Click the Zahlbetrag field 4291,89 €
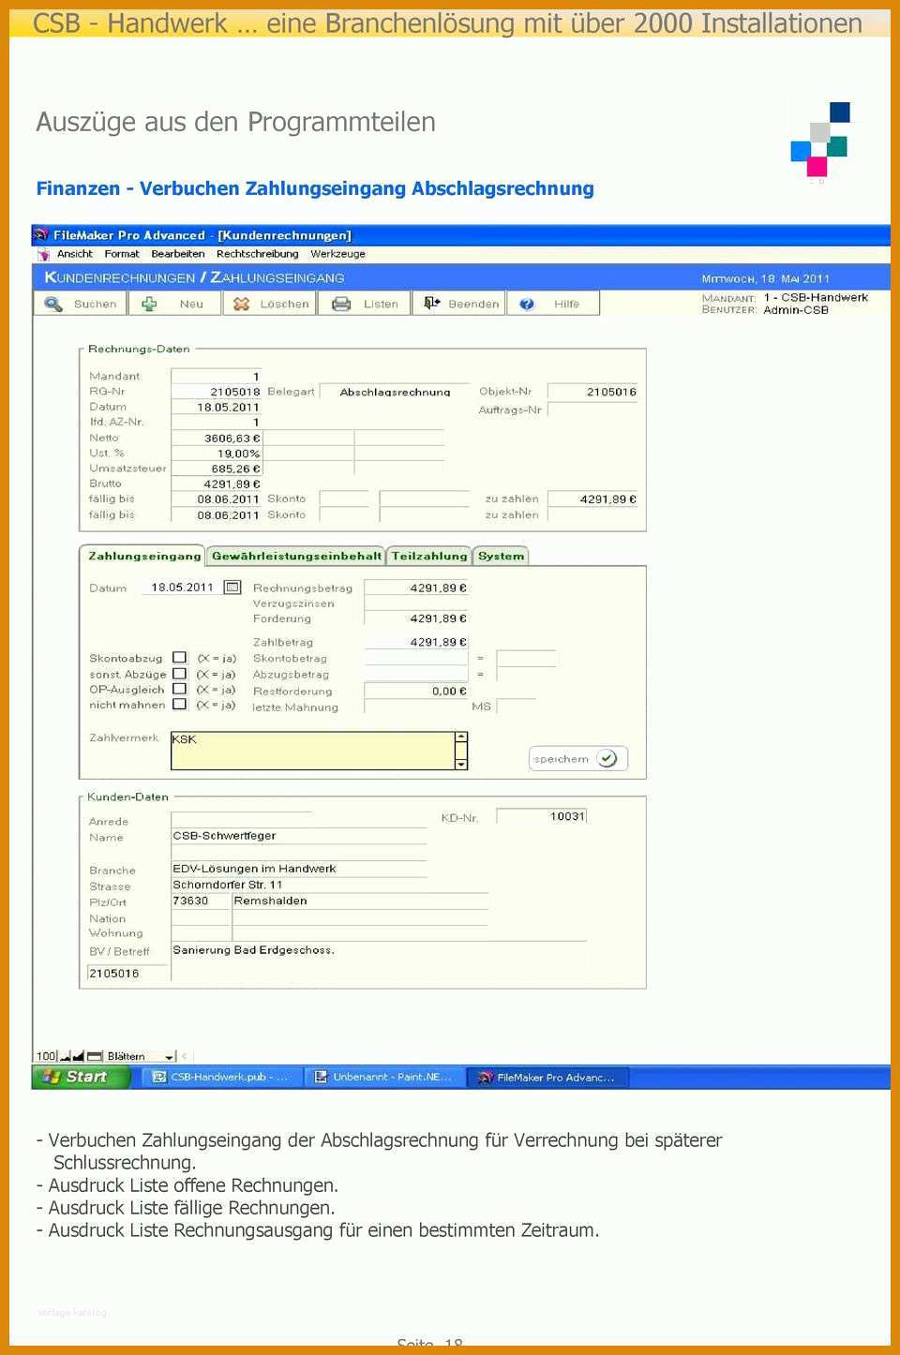Image resolution: width=900 pixels, height=1355 pixels. 416,642
